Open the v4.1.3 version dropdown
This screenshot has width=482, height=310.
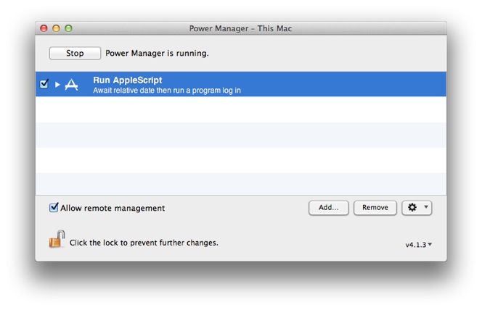419,245
